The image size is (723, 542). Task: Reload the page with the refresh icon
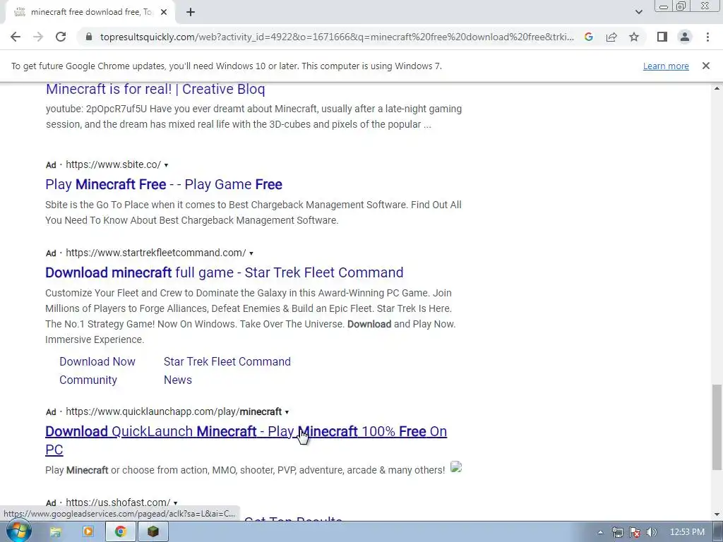coord(61,37)
